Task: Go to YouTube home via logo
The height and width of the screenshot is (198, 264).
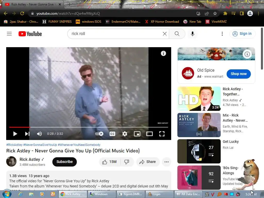Action: pyautogui.click(x=30, y=34)
